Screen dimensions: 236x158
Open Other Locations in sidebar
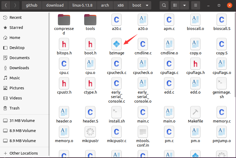coord(24,153)
